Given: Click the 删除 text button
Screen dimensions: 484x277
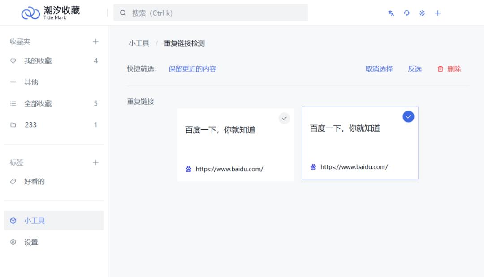Looking at the screenshot, I should [454, 69].
